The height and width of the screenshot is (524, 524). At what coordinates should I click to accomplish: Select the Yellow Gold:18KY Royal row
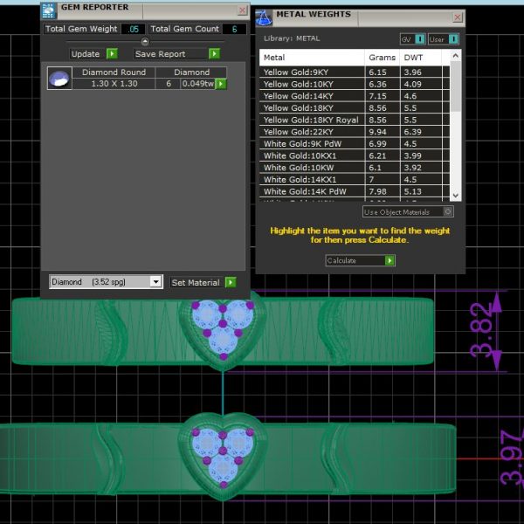tap(355, 120)
